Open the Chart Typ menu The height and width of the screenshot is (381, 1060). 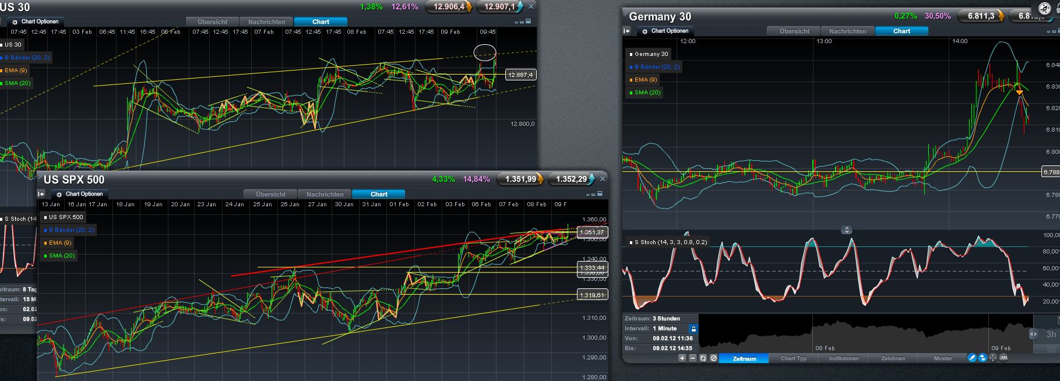pyautogui.click(x=794, y=358)
